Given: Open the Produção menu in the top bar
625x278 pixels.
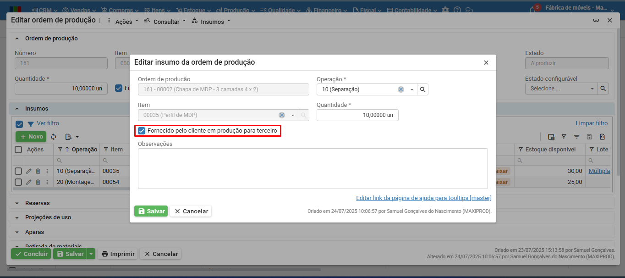Looking at the screenshot, I should [x=236, y=10].
